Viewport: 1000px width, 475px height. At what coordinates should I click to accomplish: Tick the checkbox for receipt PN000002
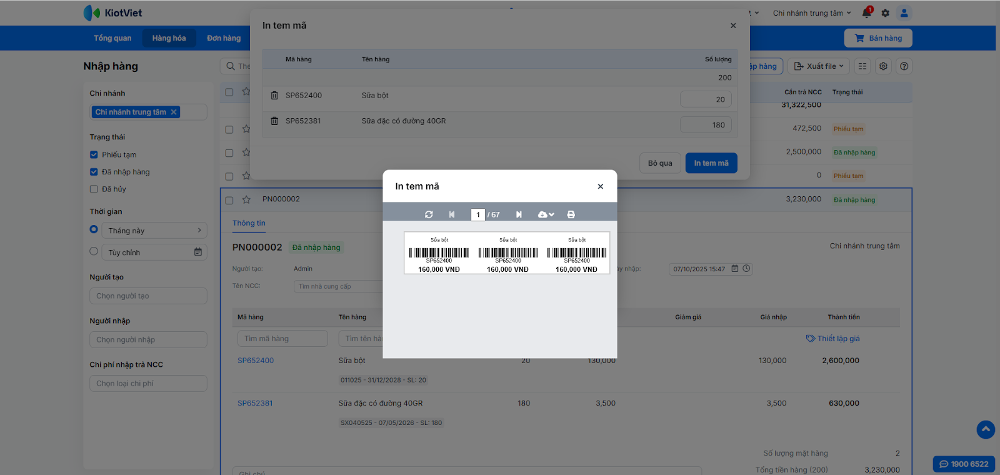coord(229,200)
